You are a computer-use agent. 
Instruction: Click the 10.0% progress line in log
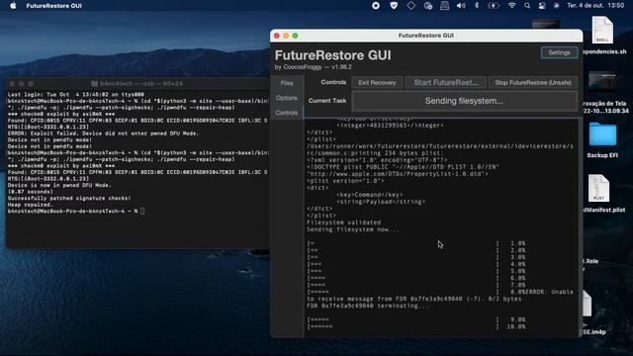coord(416,326)
